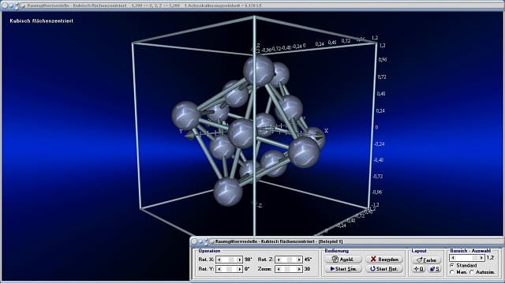The width and height of the screenshot is (505, 284).
Task: Click the Bereich value 1,2
Action: [x=490, y=258]
